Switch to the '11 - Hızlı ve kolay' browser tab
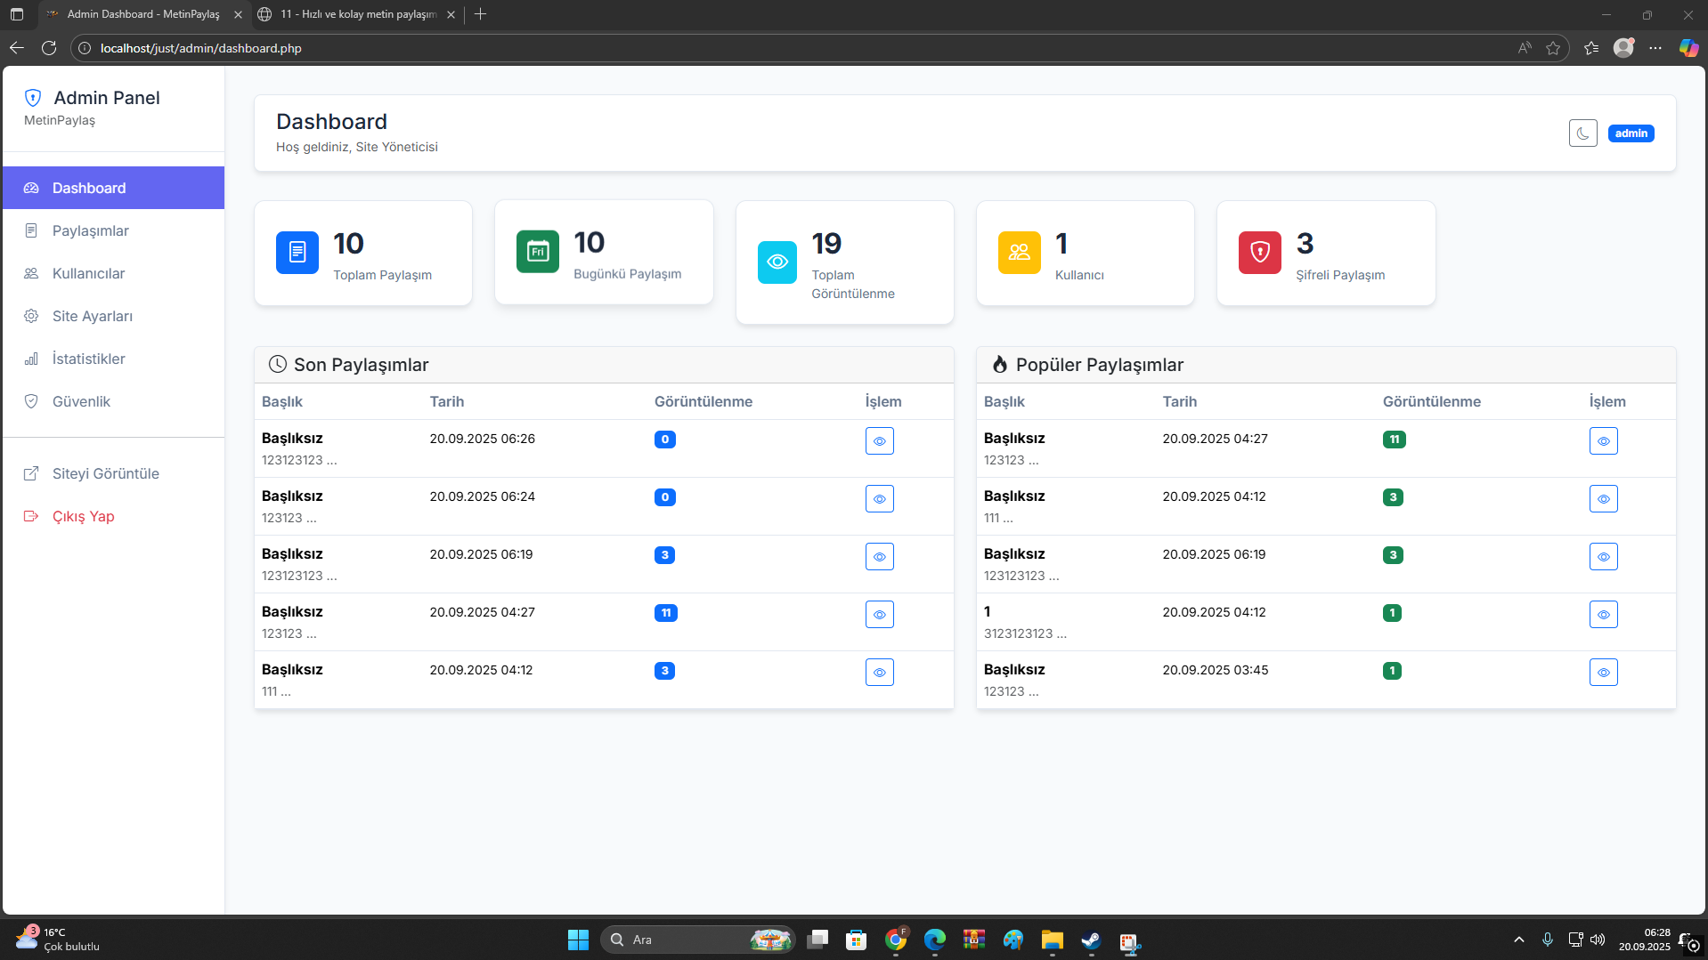Viewport: 1708px width, 960px height. coord(356,14)
